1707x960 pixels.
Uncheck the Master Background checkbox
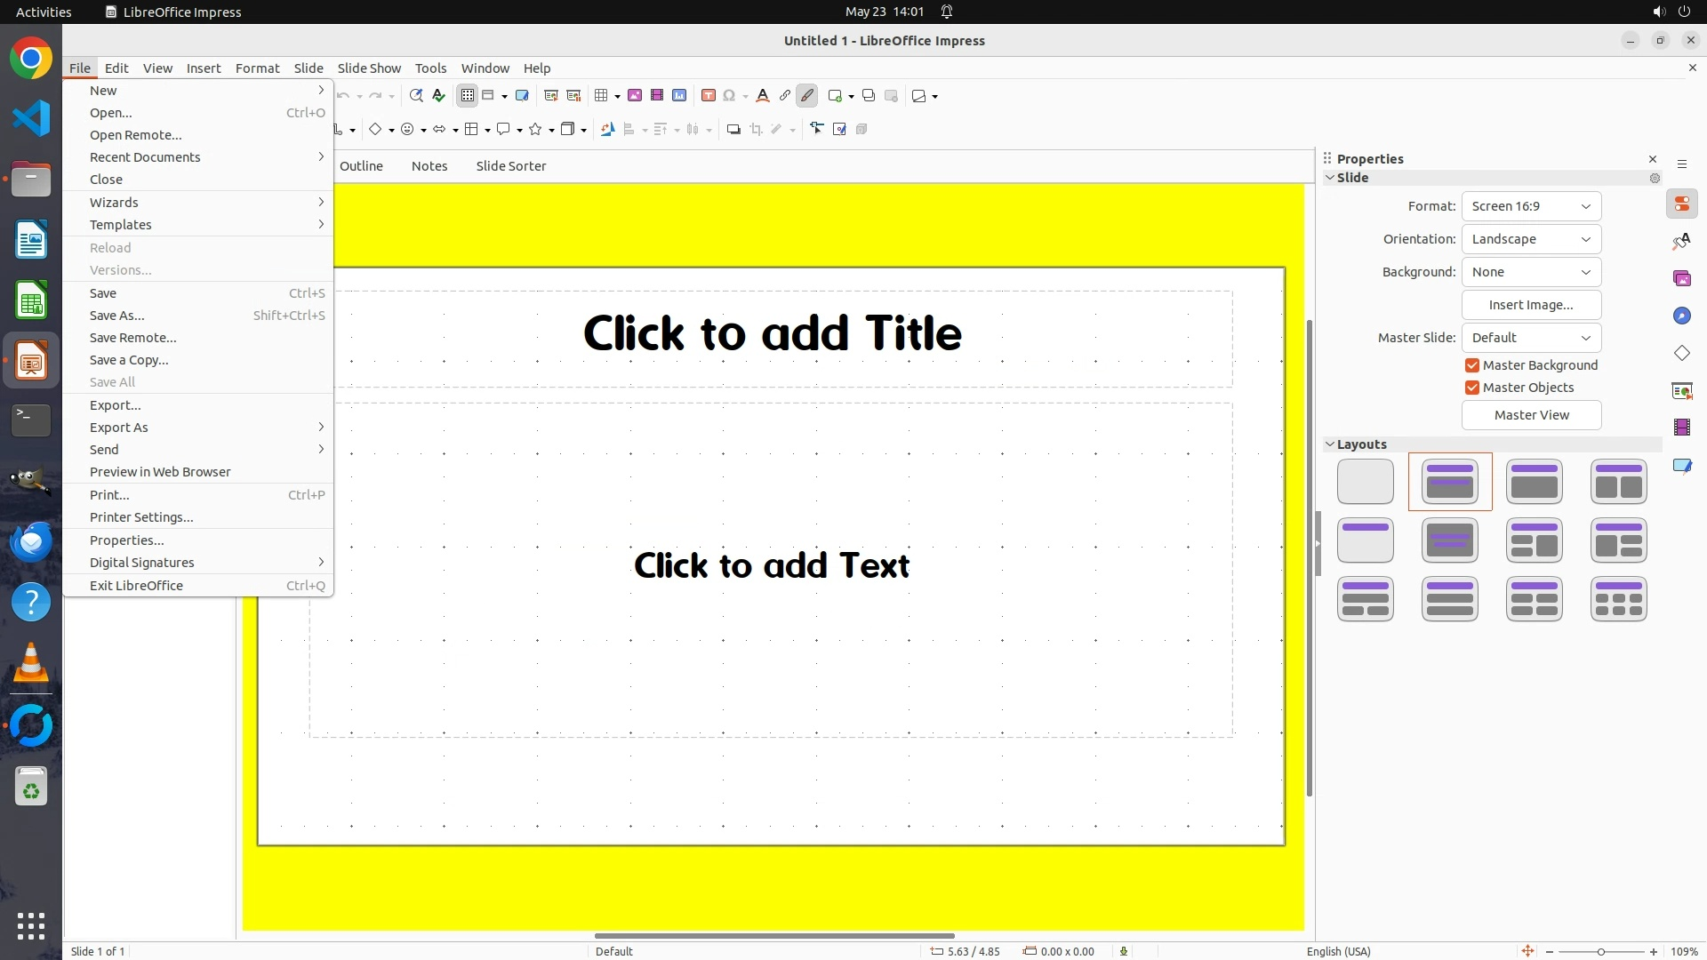[x=1472, y=365]
